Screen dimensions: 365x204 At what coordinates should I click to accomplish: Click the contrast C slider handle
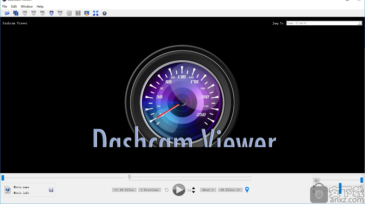pos(340,191)
